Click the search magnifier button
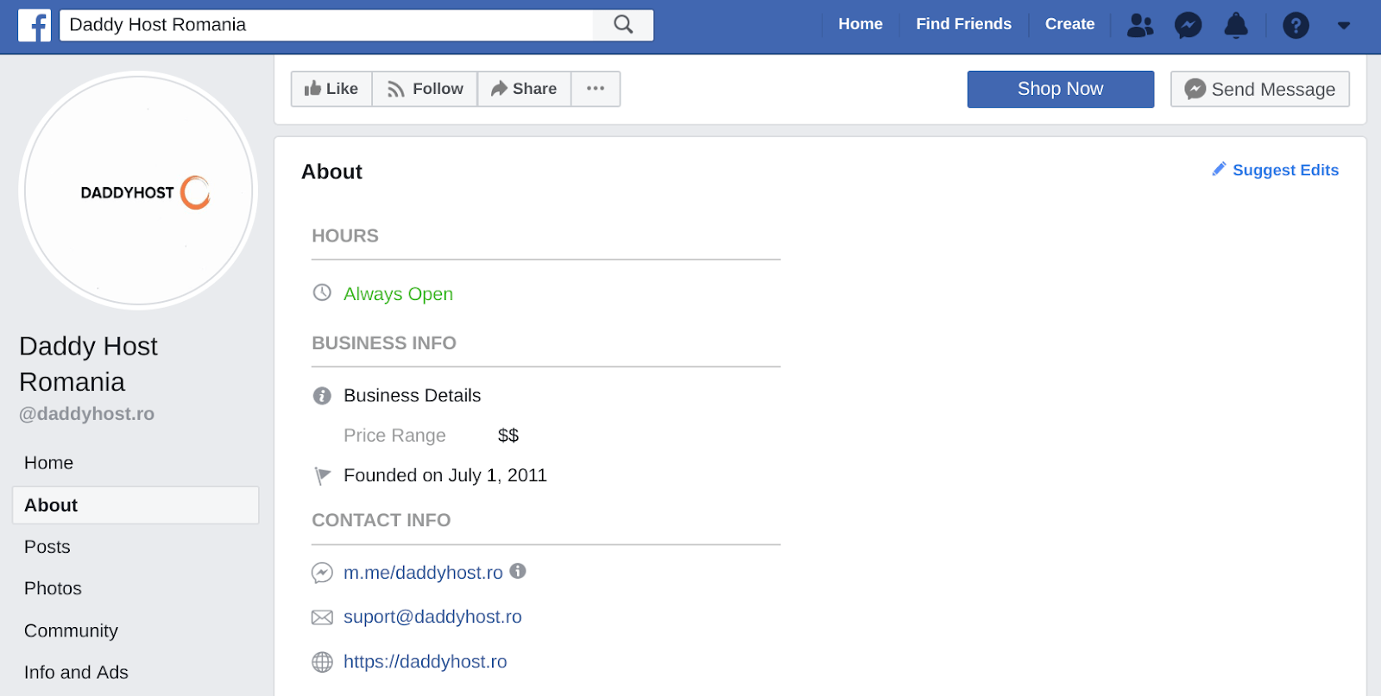This screenshot has height=696, width=1381. [623, 25]
